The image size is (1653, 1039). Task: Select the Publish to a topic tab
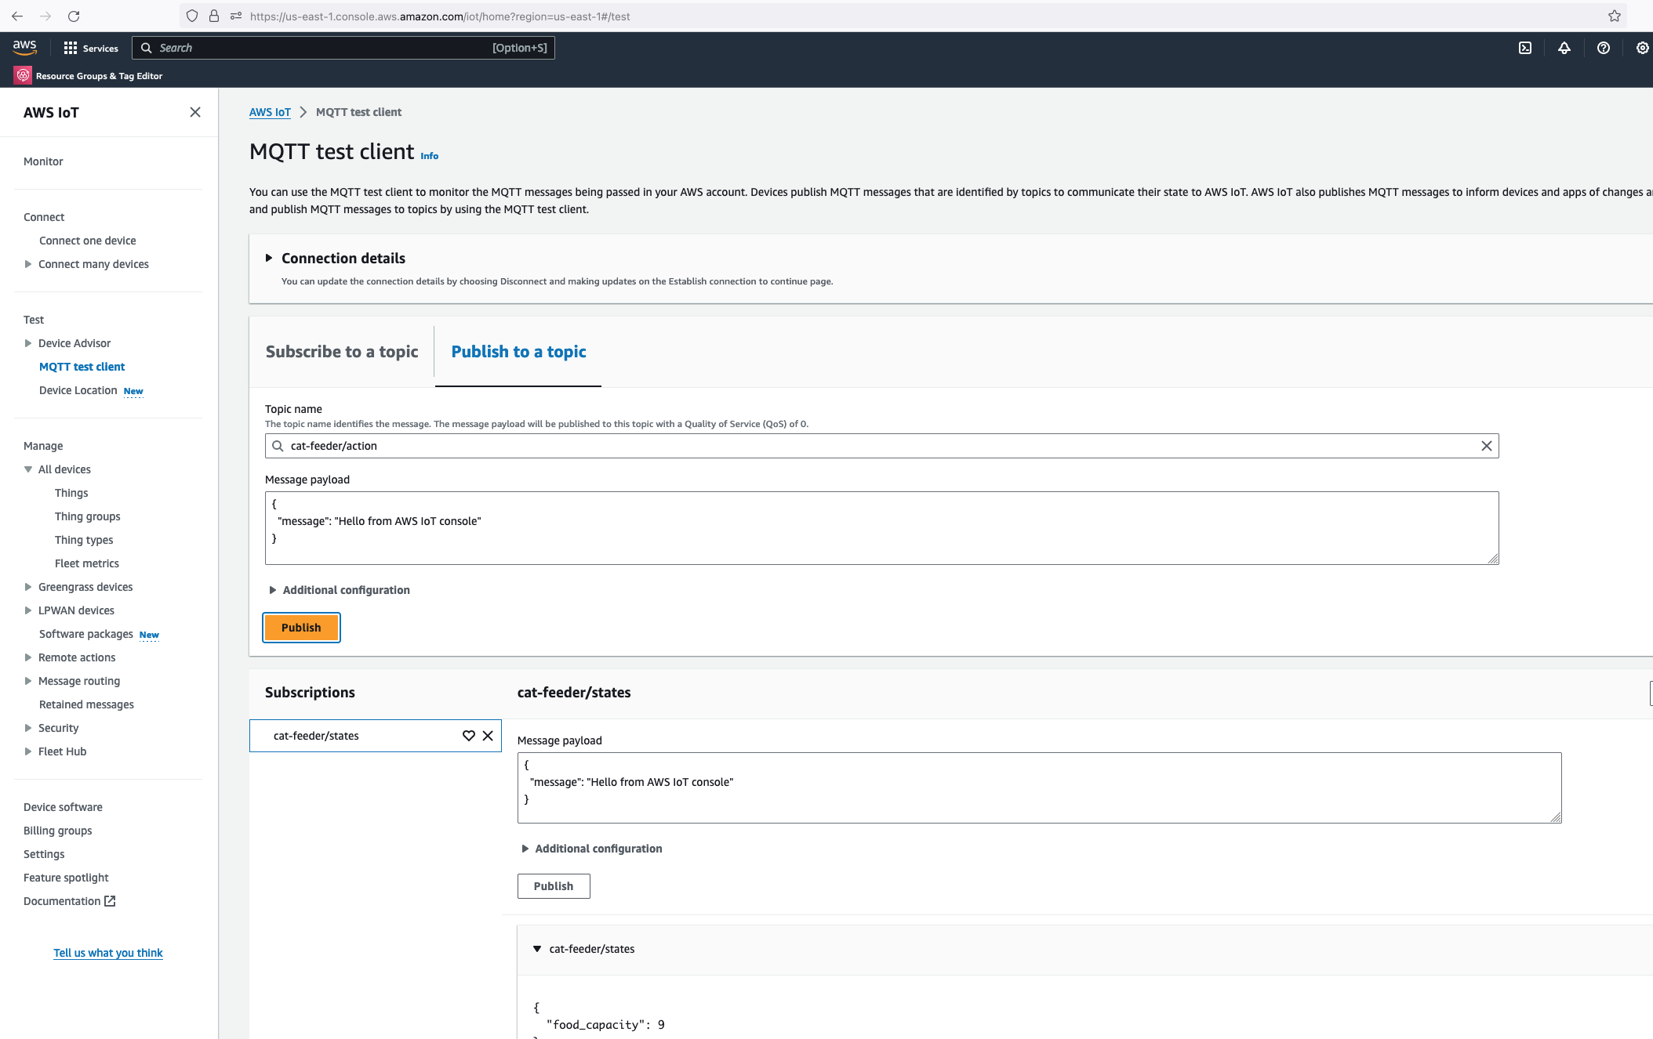point(518,352)
